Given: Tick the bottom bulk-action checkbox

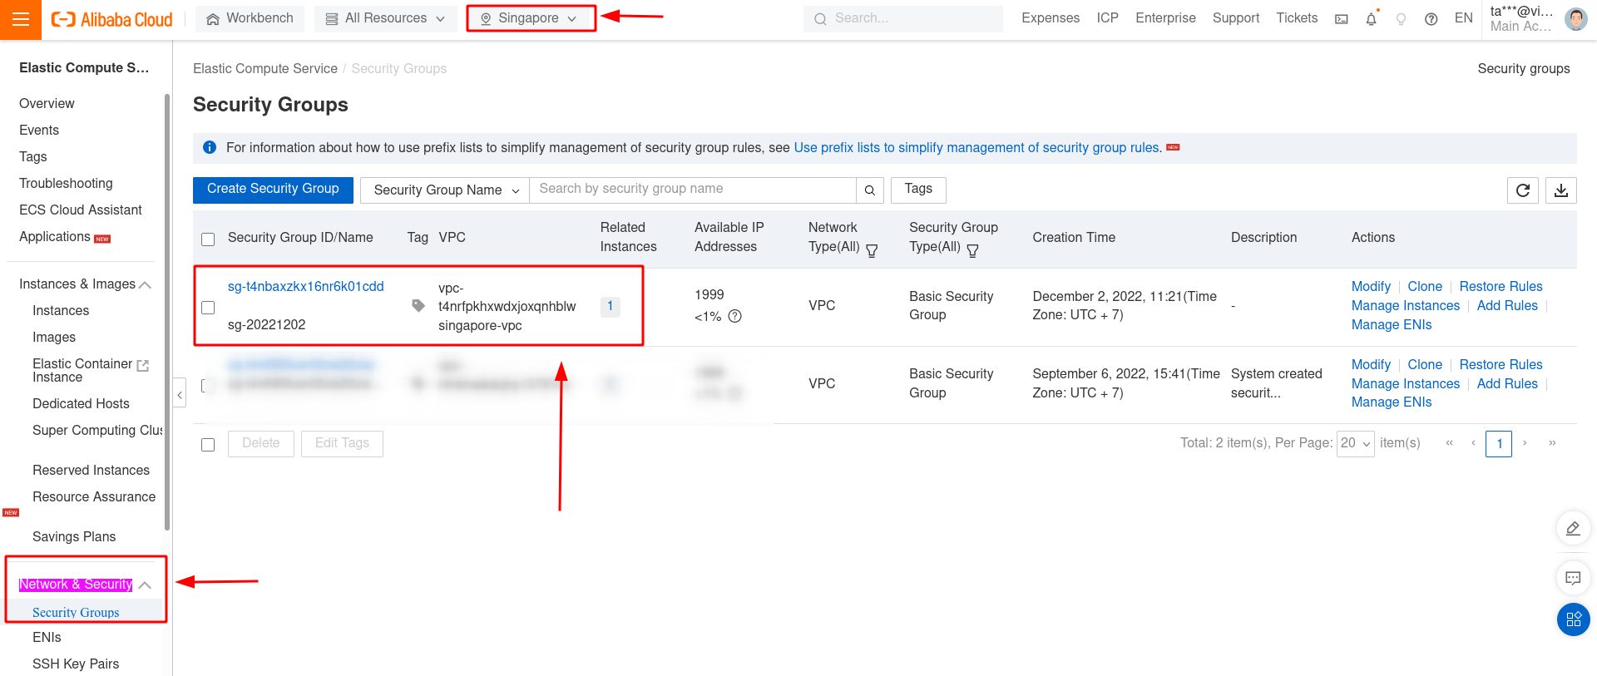Looking at the screenshot, I should (208, 445).
